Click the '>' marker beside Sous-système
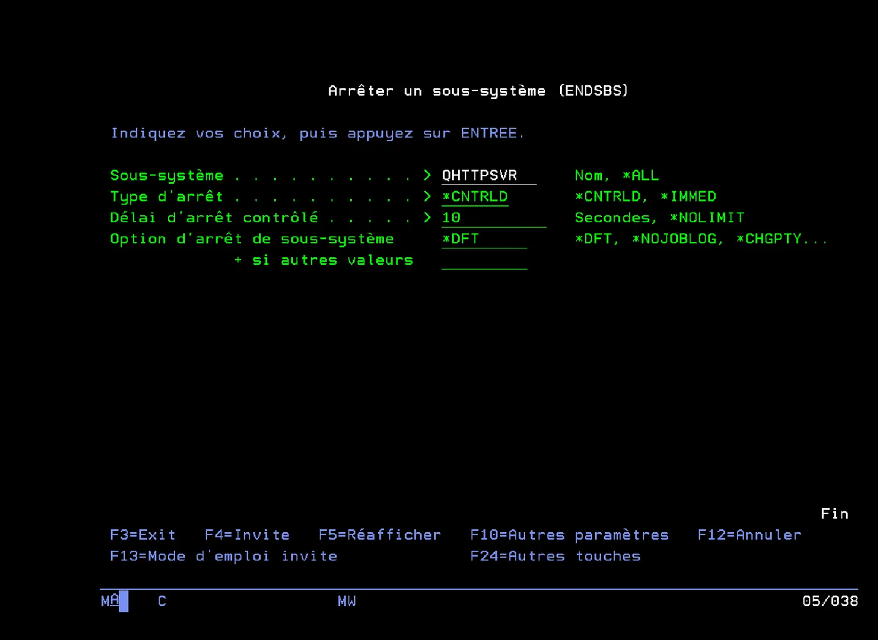The width and height of the screenshot is (878, 640). click(427, 176)
